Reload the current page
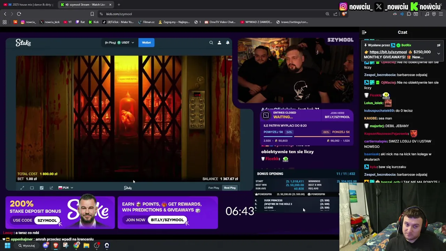446x251 pixels. pyautogui.click(x=19, y=14)
